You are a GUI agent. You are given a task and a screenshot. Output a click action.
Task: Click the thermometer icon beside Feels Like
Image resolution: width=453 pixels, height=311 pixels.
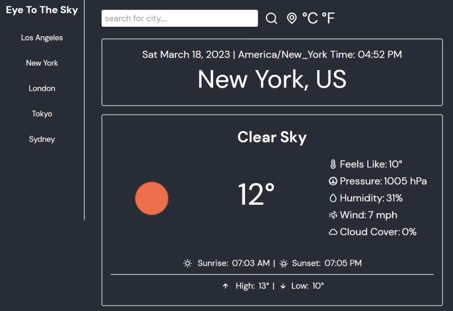[x=333, y=164]
